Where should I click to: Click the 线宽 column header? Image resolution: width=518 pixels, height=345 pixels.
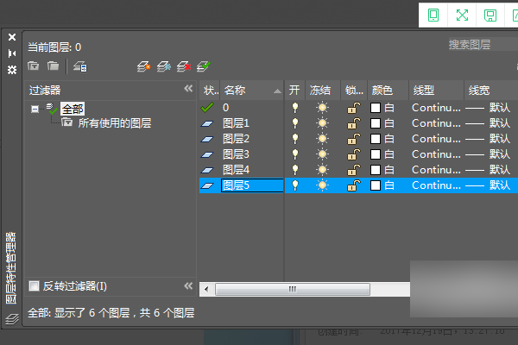tap(491, 90)
